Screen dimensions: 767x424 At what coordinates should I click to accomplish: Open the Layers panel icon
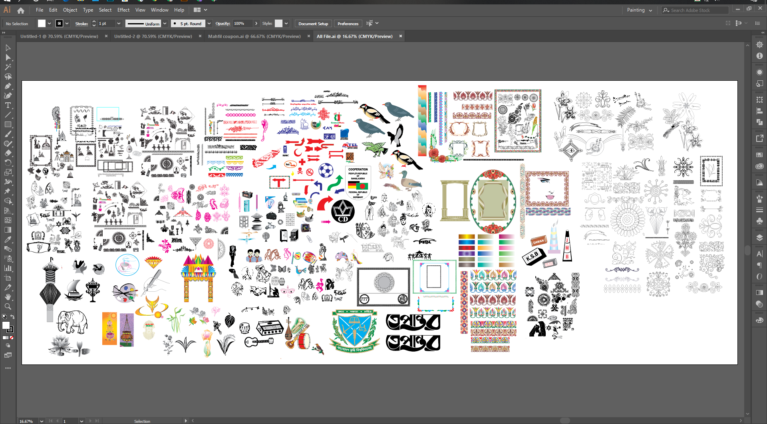click(x=759, y=238)
